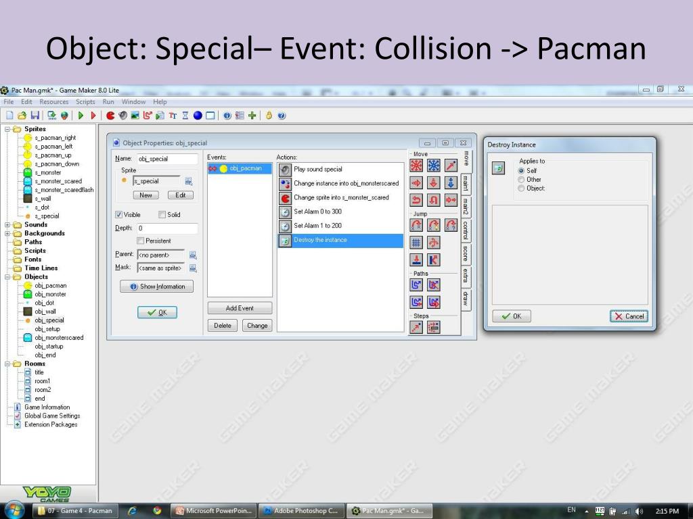Select the Speed Horizontal action icon
The height and width of the screenshot is (519, 693).
(416, 182)
